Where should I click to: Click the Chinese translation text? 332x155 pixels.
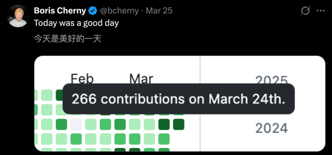(68, 39)
